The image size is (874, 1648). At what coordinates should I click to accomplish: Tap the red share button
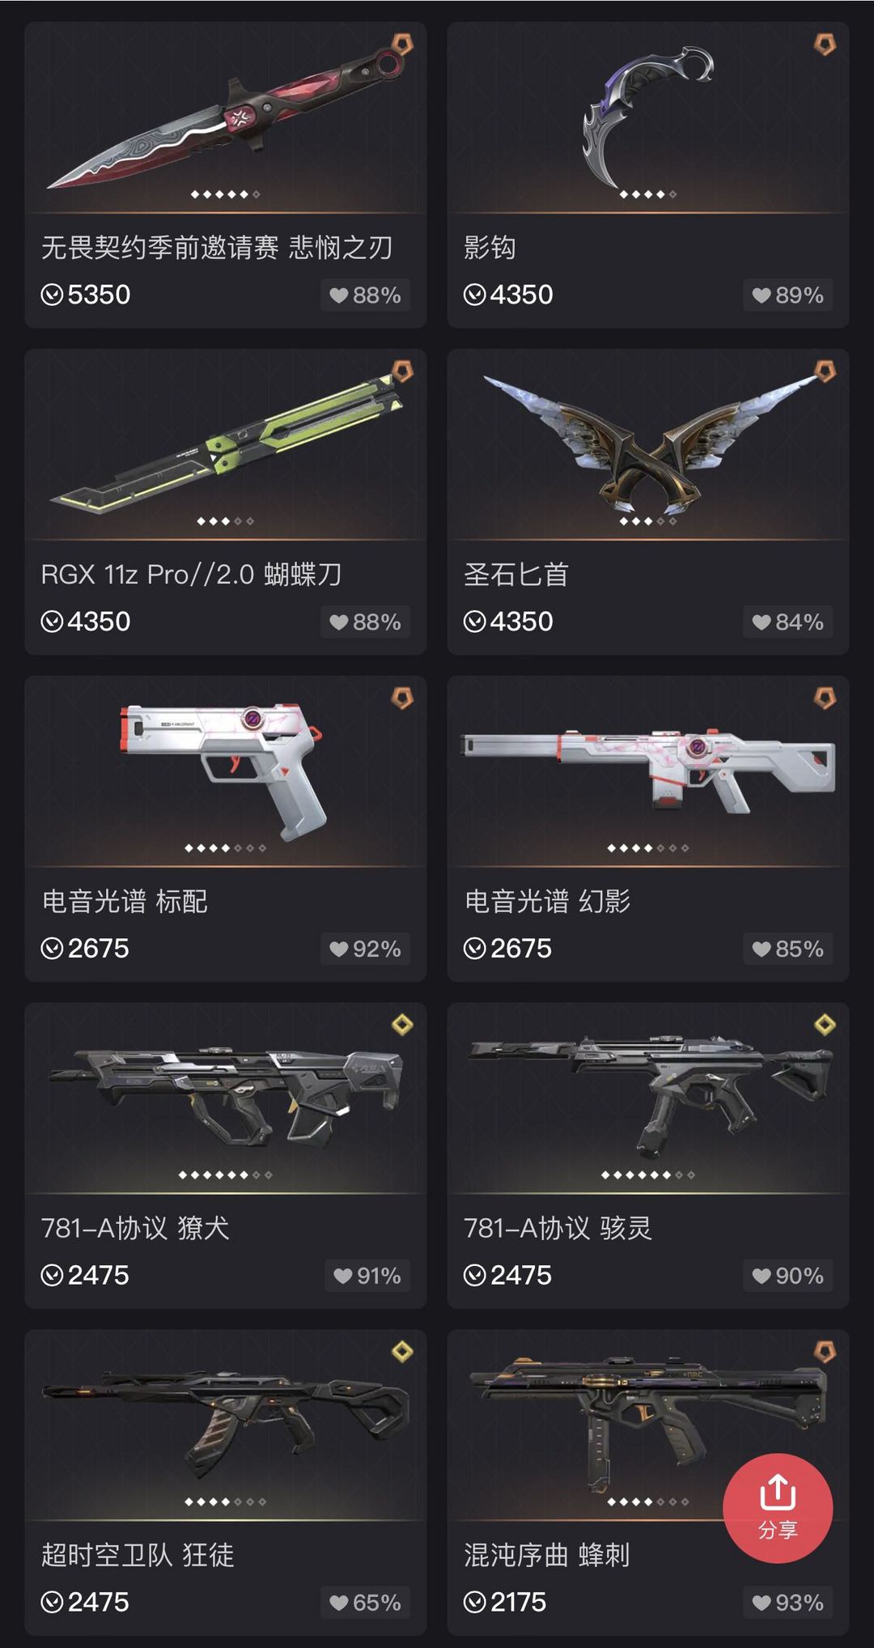pos(778,1507)
